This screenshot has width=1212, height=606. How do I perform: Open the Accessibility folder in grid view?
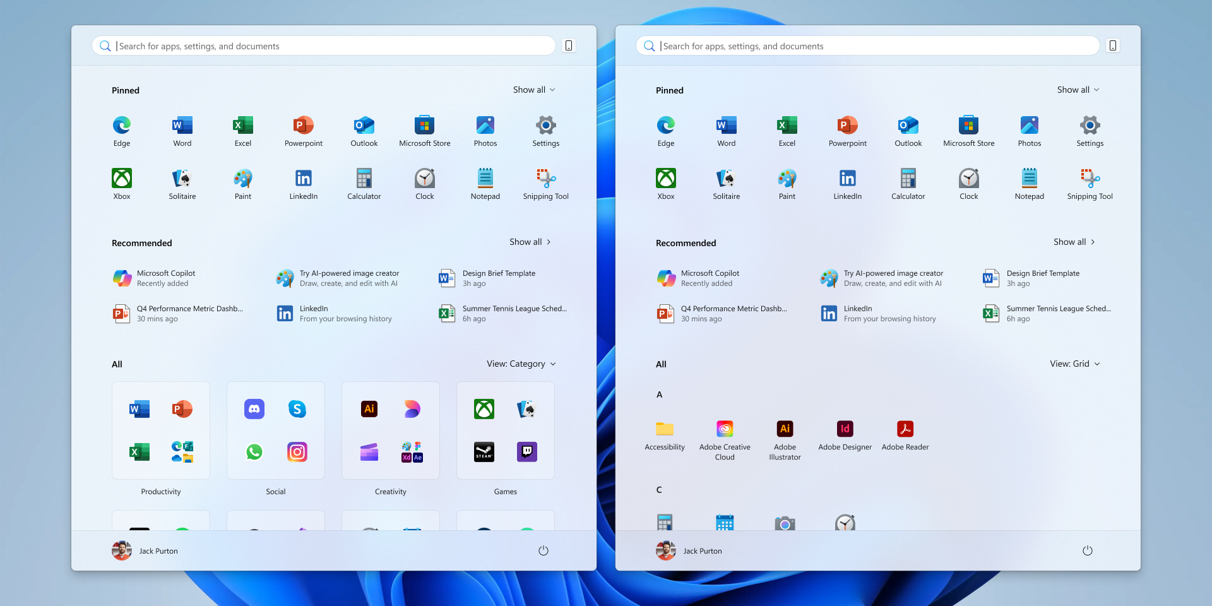[665, 436]
